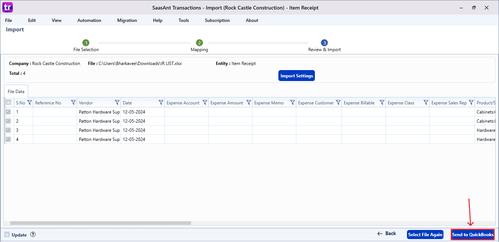Click the help icon beside Update
This screenshot has width=499, height=242.
click(x=33, y=235)
